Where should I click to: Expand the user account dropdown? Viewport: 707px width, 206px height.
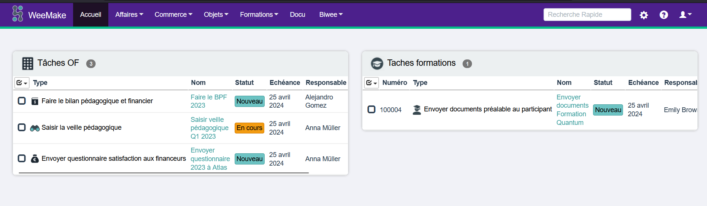click(685, 15)
